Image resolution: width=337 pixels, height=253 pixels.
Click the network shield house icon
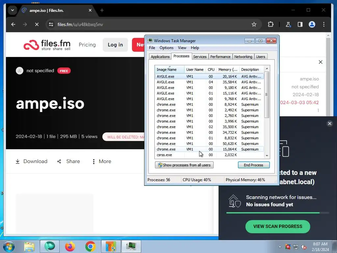[x=234, y=201]
